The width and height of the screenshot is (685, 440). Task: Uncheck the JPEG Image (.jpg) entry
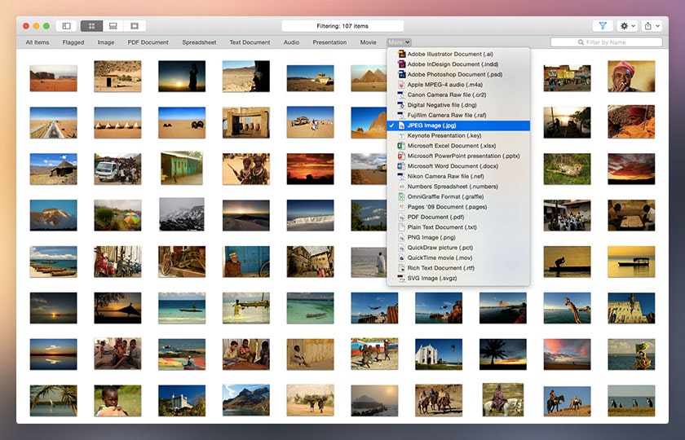click(458, 125)
